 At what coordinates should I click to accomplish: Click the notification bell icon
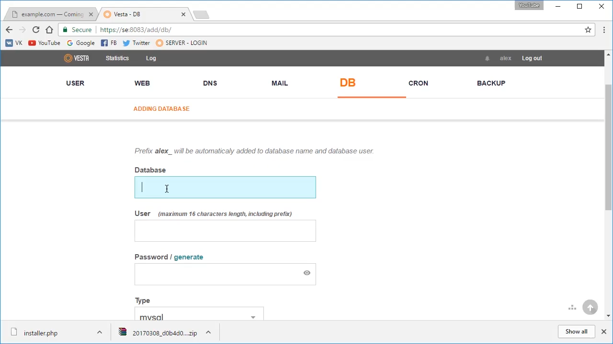(487, 58)
